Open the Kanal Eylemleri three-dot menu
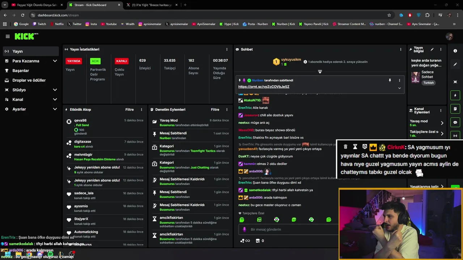The image size is (463, 260). tap(441, 110)
